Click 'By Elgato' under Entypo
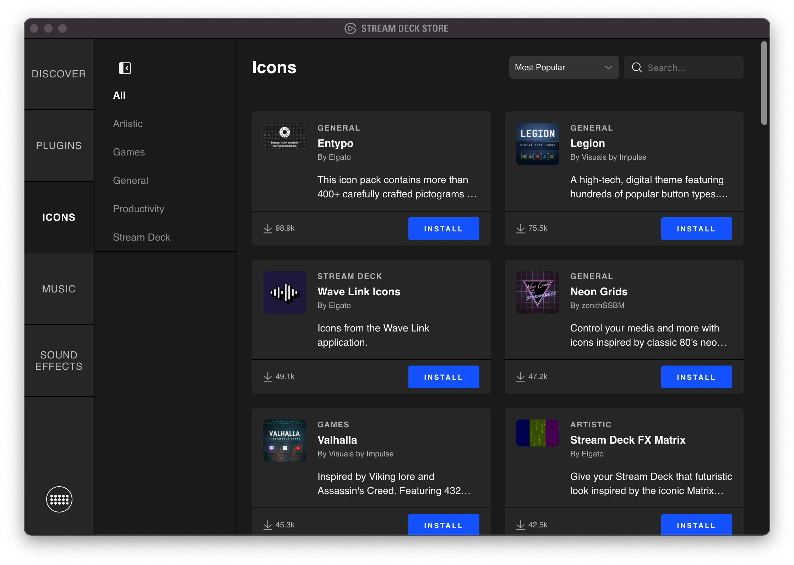 (x=334, y=157)
